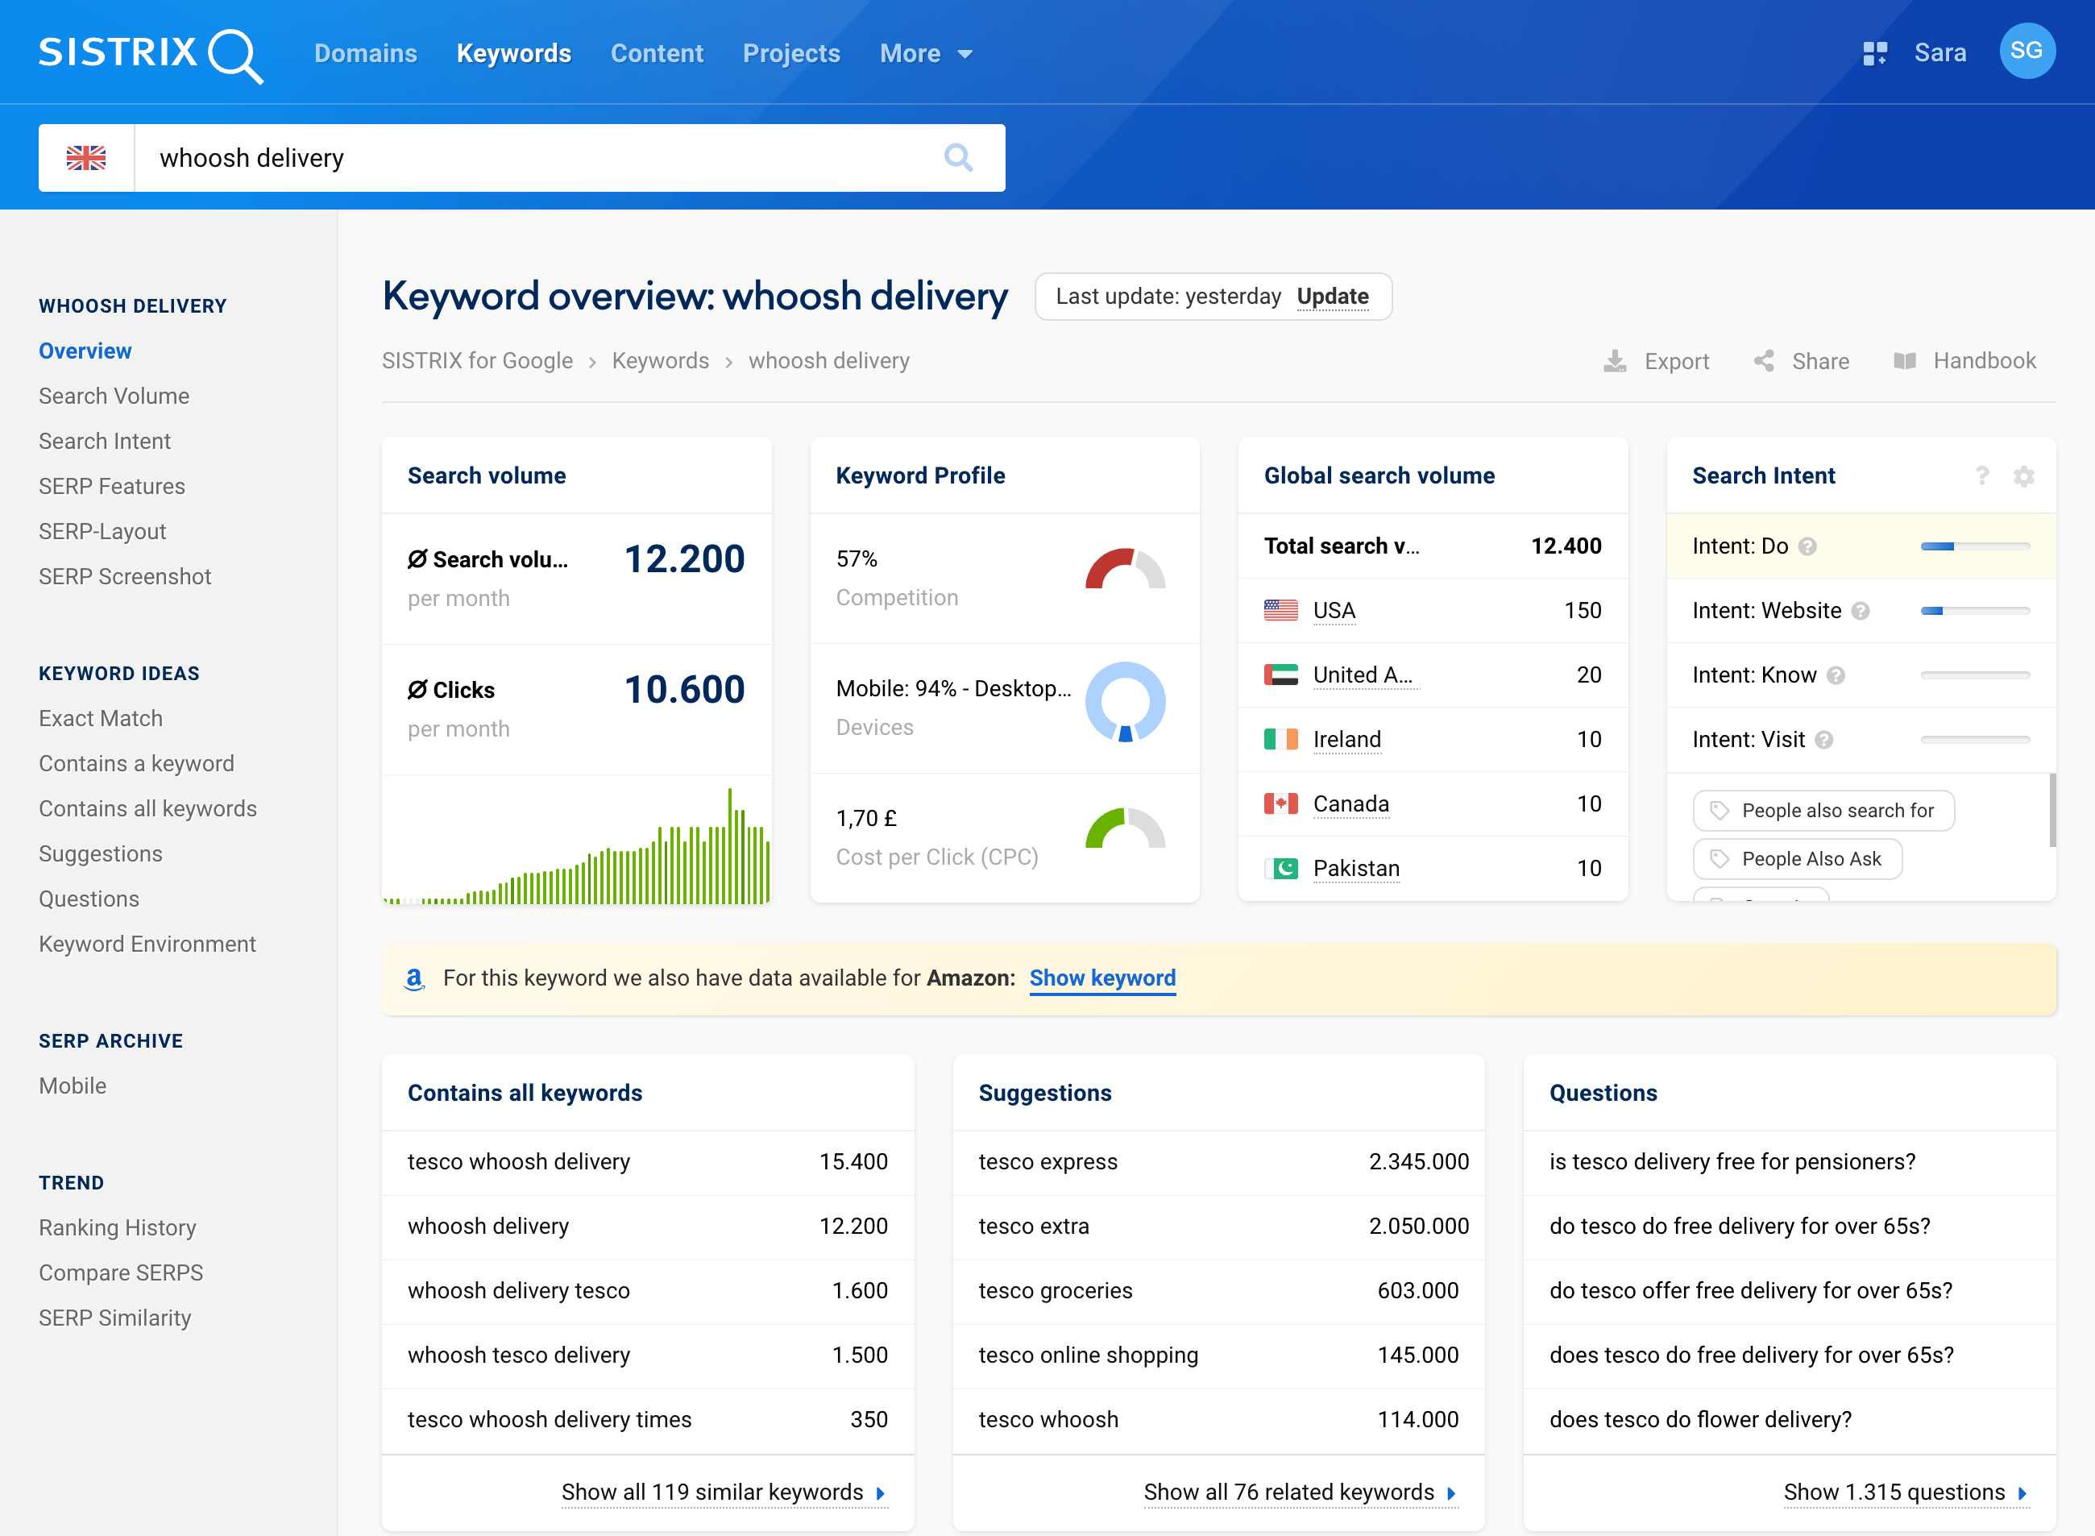Click the Intent: Website progress bar
Screen dimensions: 2095x1536
click(1975, 611)
